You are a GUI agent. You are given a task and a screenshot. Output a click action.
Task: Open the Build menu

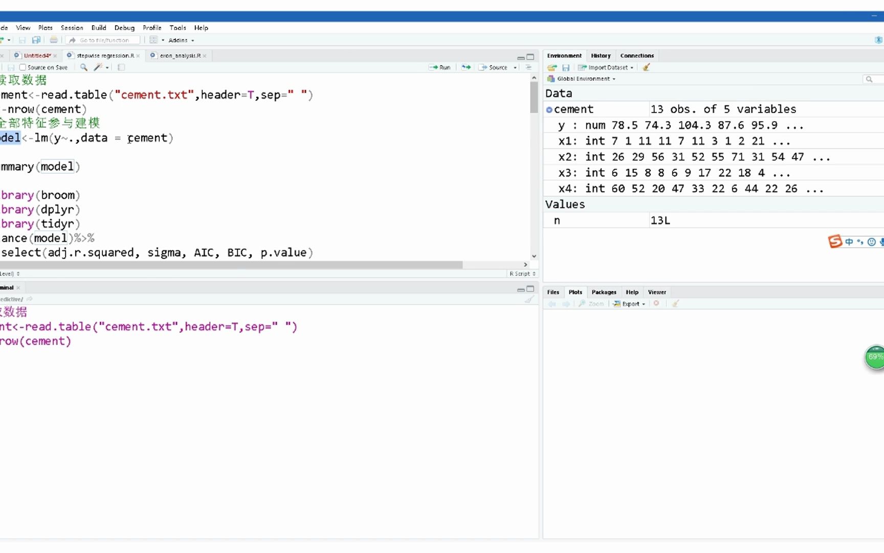99,28
